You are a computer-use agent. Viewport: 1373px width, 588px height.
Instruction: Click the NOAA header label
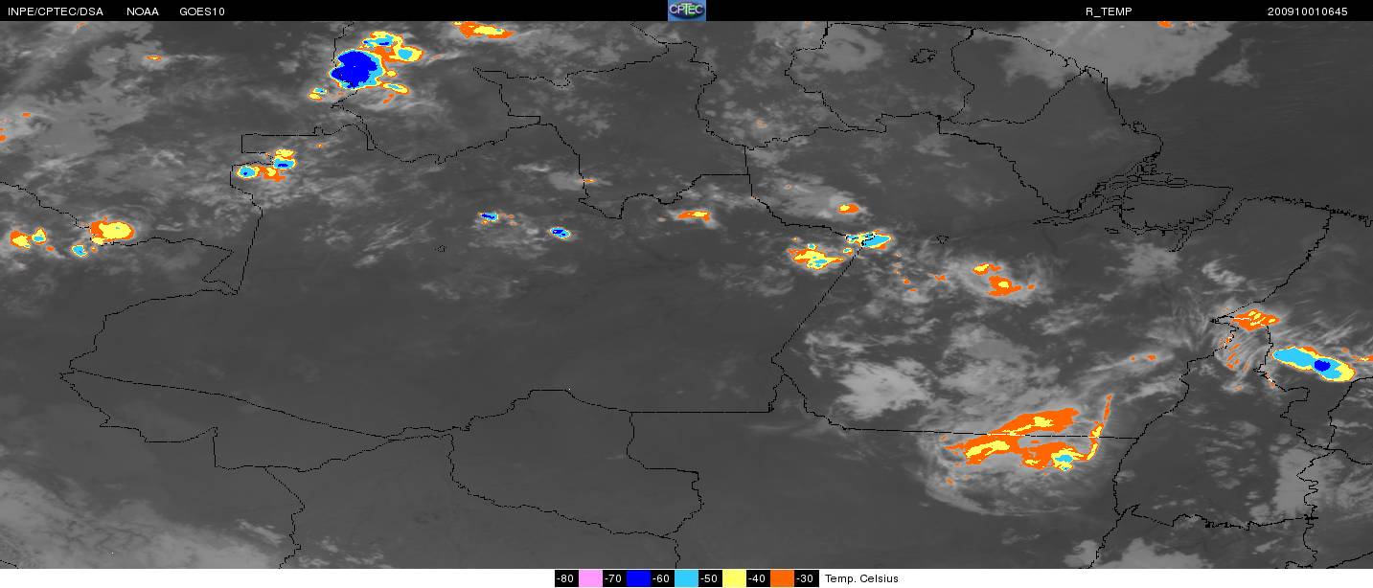pos(143,11)
